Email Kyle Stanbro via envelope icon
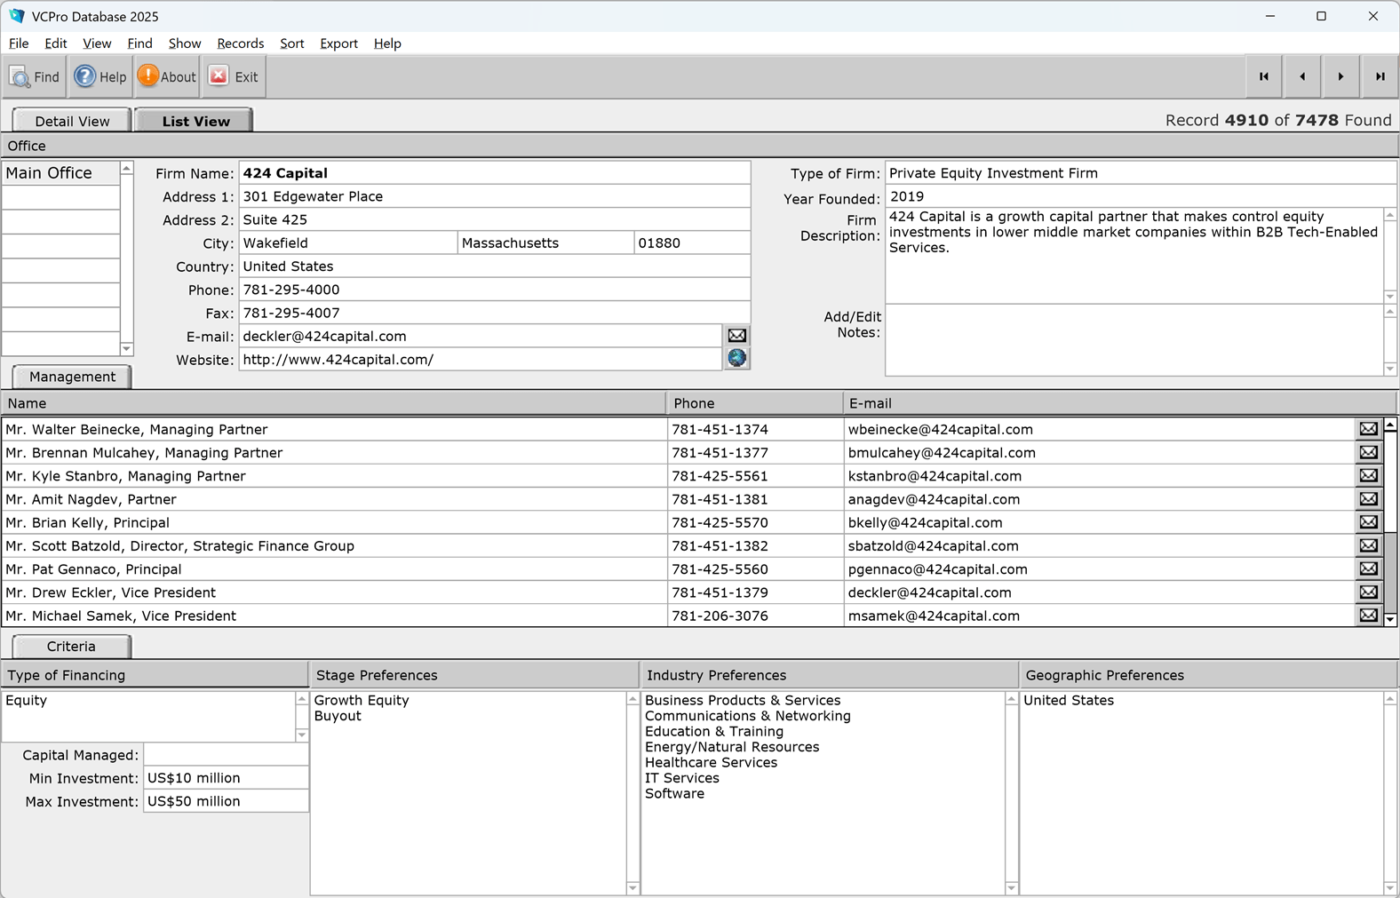 1369,476
